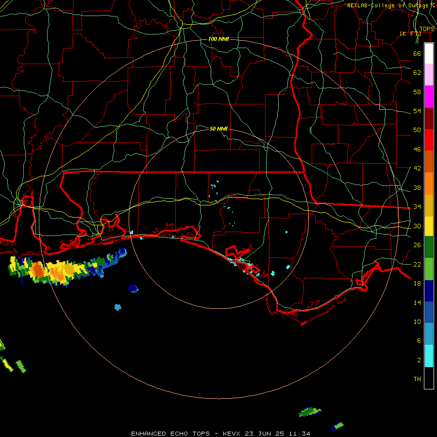This screenshot has width=437, height=437.
Task: Click the K FT units label
Action: (x=410, y=34)
